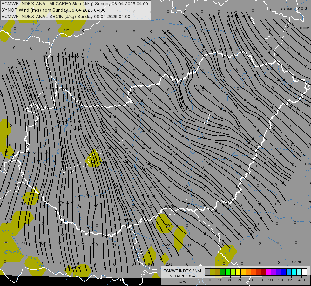Screen dimensions: 311x286
Task: Click the legend scale label 250
Action: click(291, 280)
